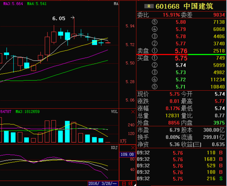Select sell level 4 price 5.79
Image resolution: width=227 pixels, height=186 pixels.
click(x=181, y=29)
